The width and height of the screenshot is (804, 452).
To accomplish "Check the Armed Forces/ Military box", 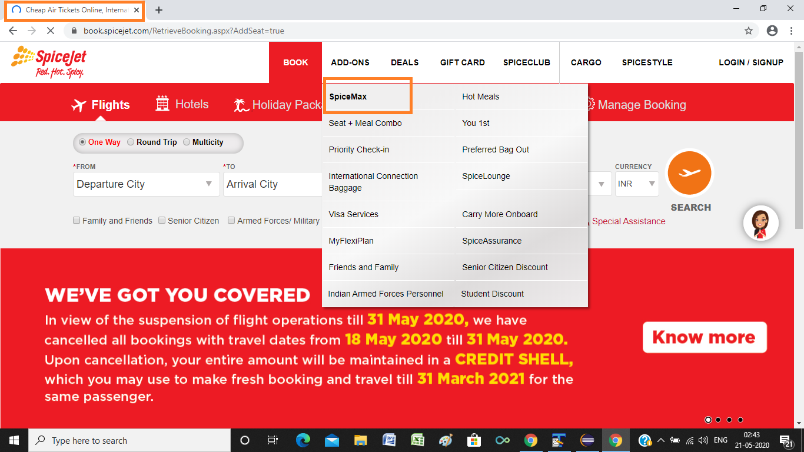I will coord(231,221).
